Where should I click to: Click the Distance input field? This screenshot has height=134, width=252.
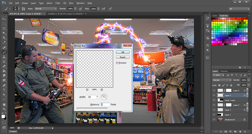click(x=105, y=105)
